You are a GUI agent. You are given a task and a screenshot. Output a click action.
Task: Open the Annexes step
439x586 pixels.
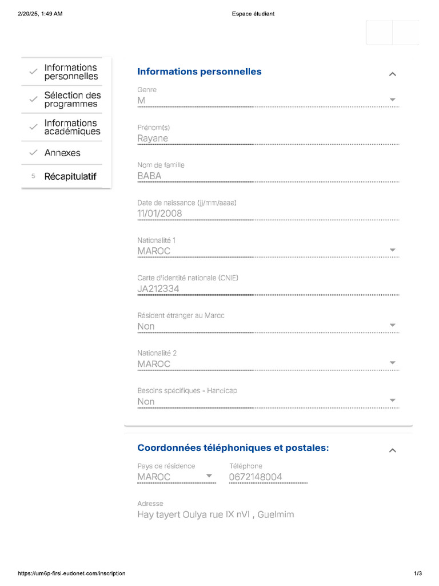coord(62,153)
